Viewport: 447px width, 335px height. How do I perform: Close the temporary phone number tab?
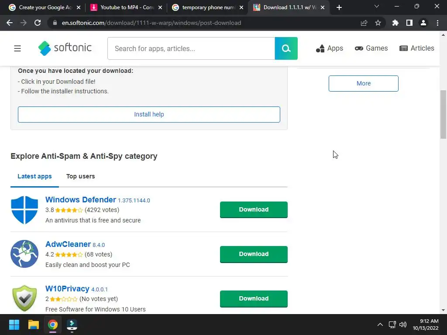(x=241, y=8)
